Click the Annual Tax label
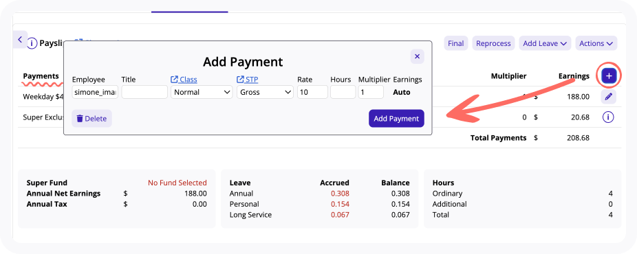Image resolution: width=637 pixels, height=254 pixels. coord(47,204)
